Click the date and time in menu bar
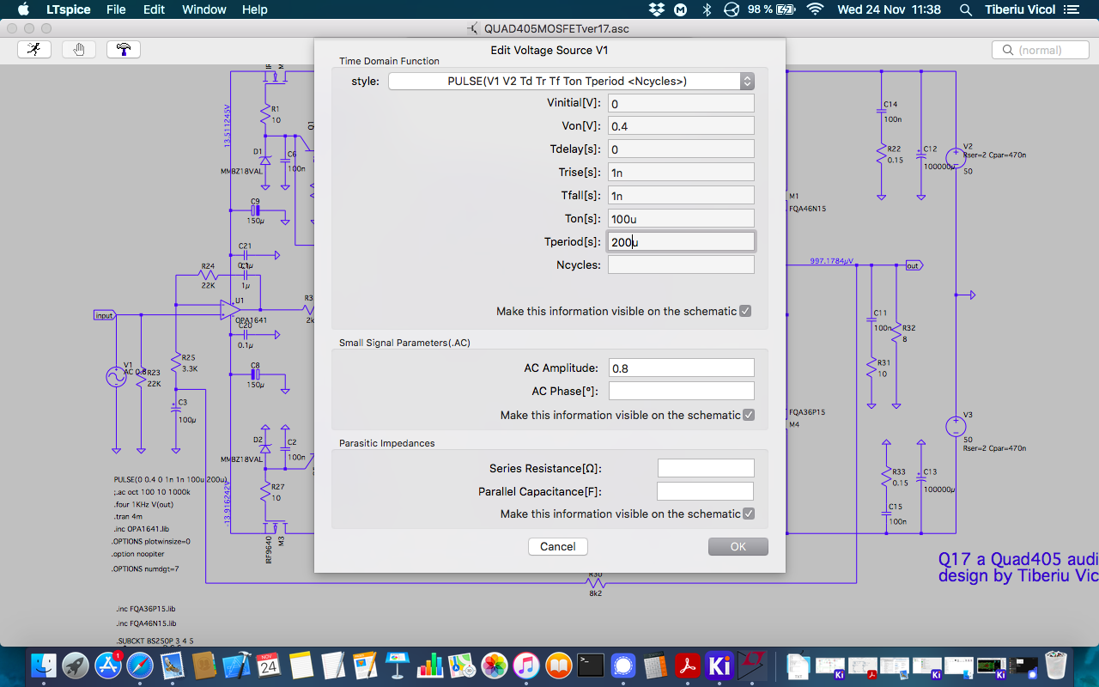This screenshot has height=687, width=1099. click(x=889, y=9)
